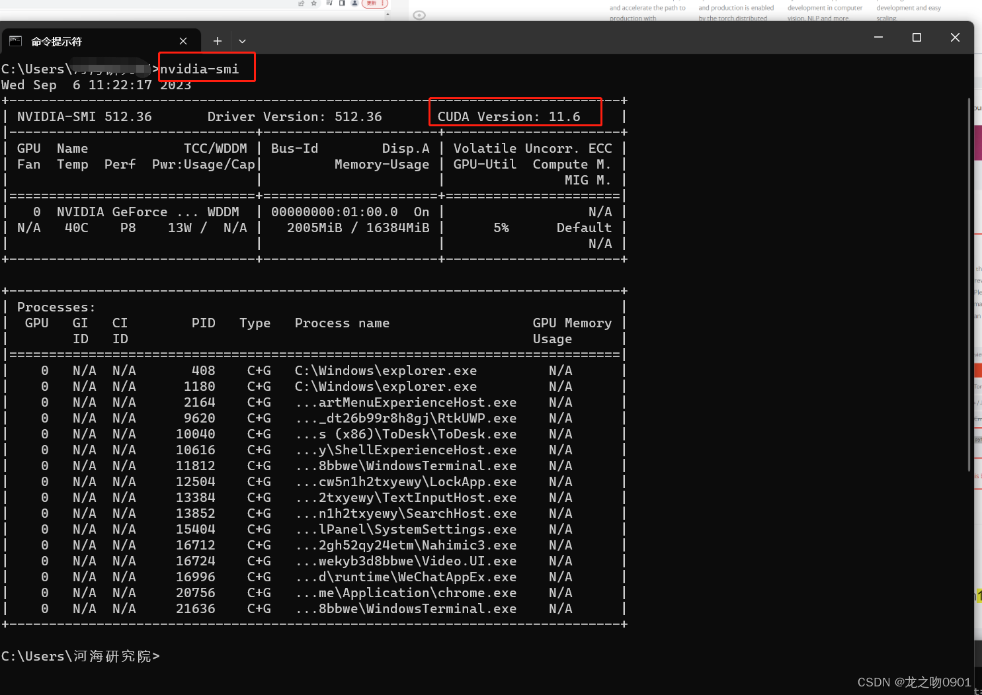
Task: Close the terminal window
Action: [x=955, y=38]
